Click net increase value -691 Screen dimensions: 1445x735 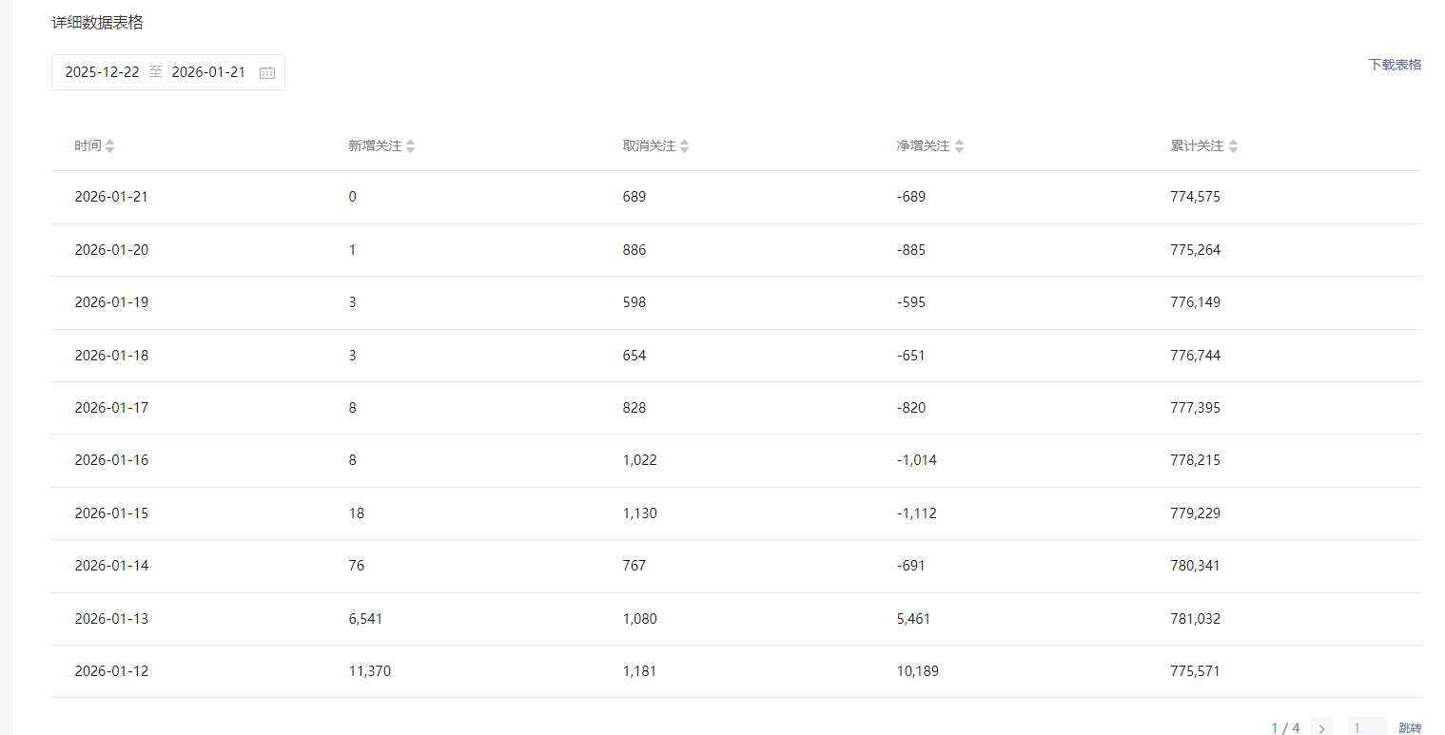click(911, 566)
